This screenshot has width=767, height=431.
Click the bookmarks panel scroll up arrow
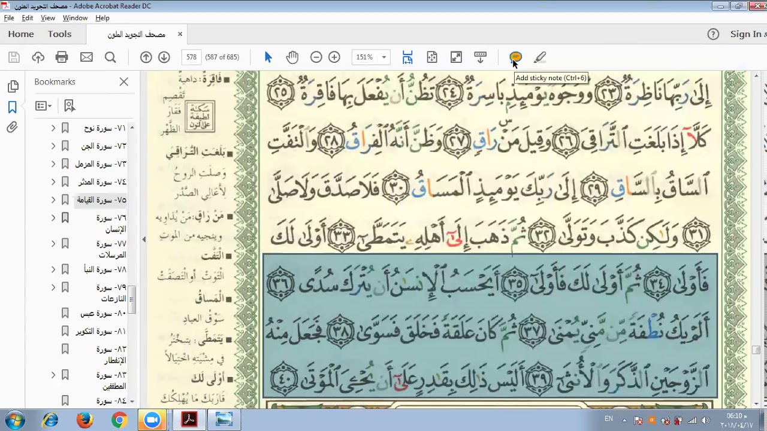132,128
